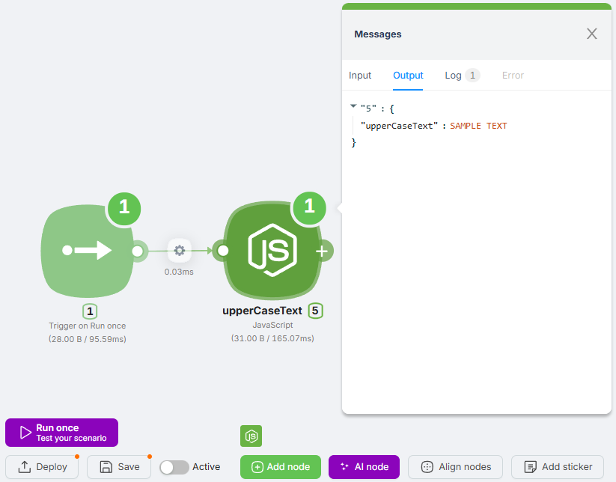This screenshot has height=482, width=616.
Task: Add an AI node
Action: click(x=364, y=467)
